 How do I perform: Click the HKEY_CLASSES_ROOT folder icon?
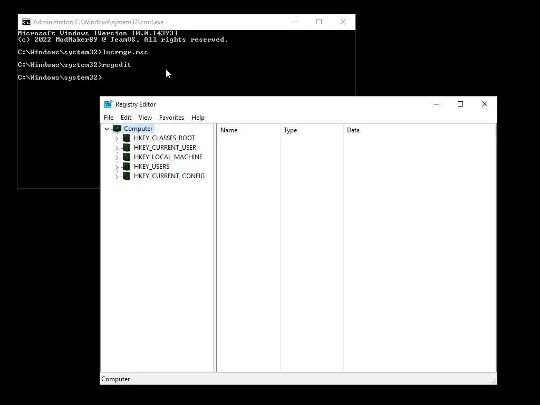pos(127,138)
